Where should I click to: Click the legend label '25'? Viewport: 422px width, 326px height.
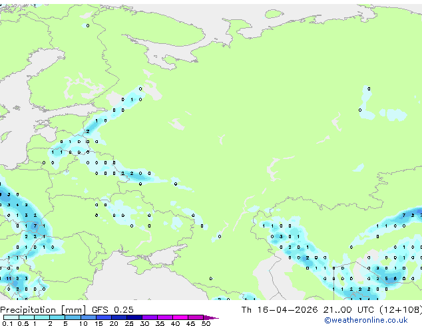coord(129,323)
